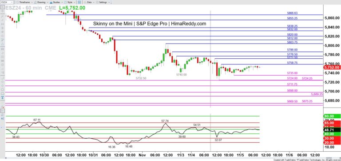
Task: Select the pointer tool in left toolbar
Action: pos(2,7)
